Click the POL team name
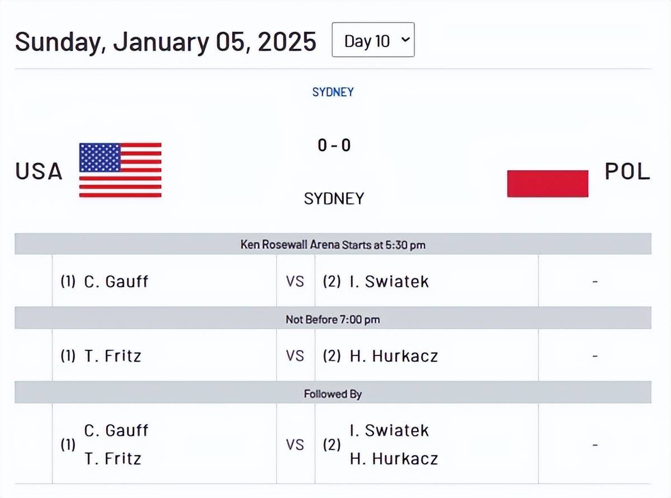 [627, 171]
